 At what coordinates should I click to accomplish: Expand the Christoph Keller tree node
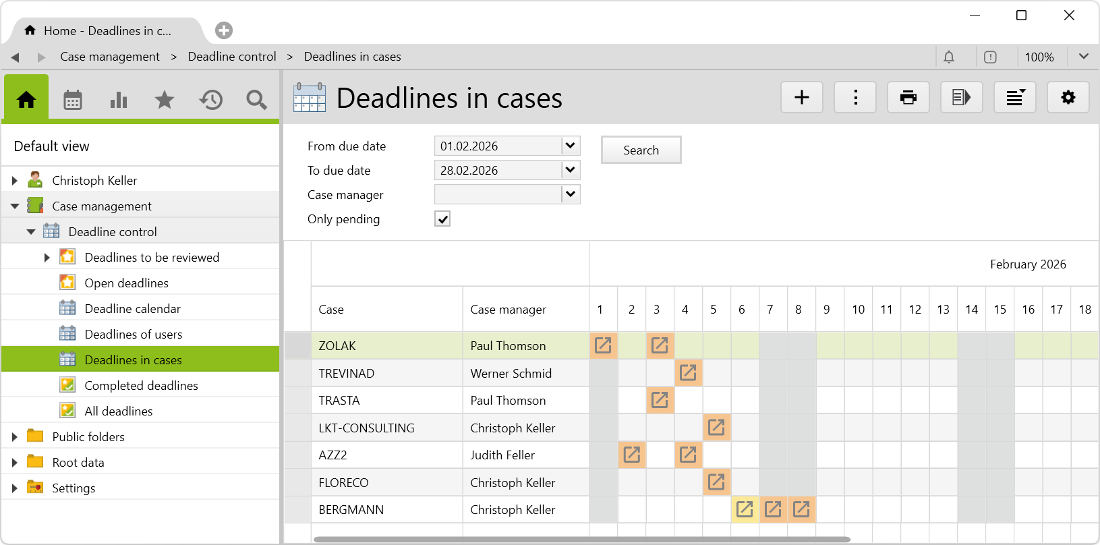click(x=15, y=181)
